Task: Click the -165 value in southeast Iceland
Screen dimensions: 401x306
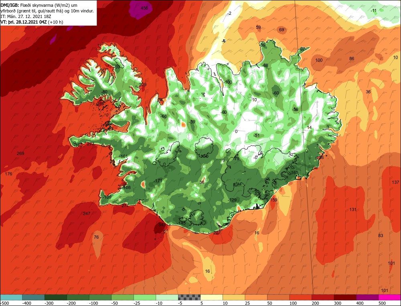Action: (294, 173)
